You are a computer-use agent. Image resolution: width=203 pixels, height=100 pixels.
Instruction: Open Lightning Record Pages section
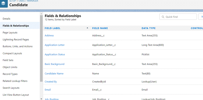coord(16,39)
